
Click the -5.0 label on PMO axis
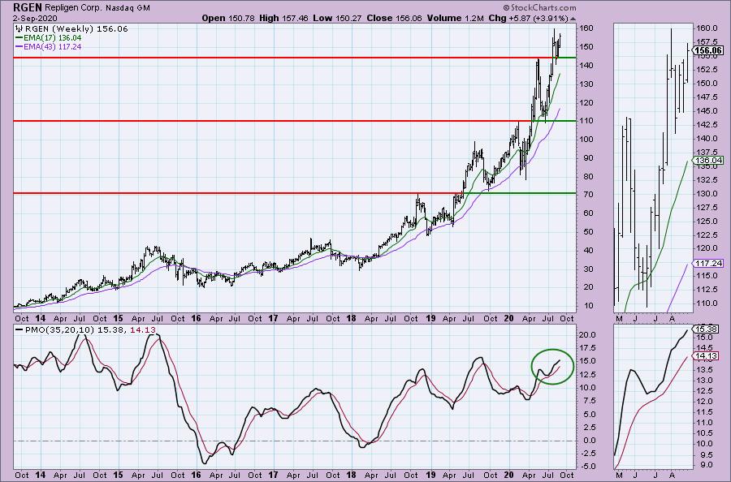pyautogui.click(x=587, y=467)
